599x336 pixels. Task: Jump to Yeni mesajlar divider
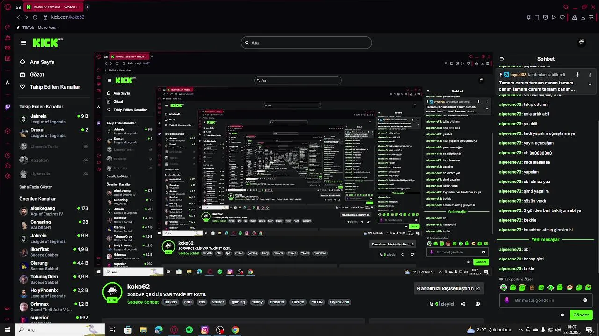tap(545, 239)
